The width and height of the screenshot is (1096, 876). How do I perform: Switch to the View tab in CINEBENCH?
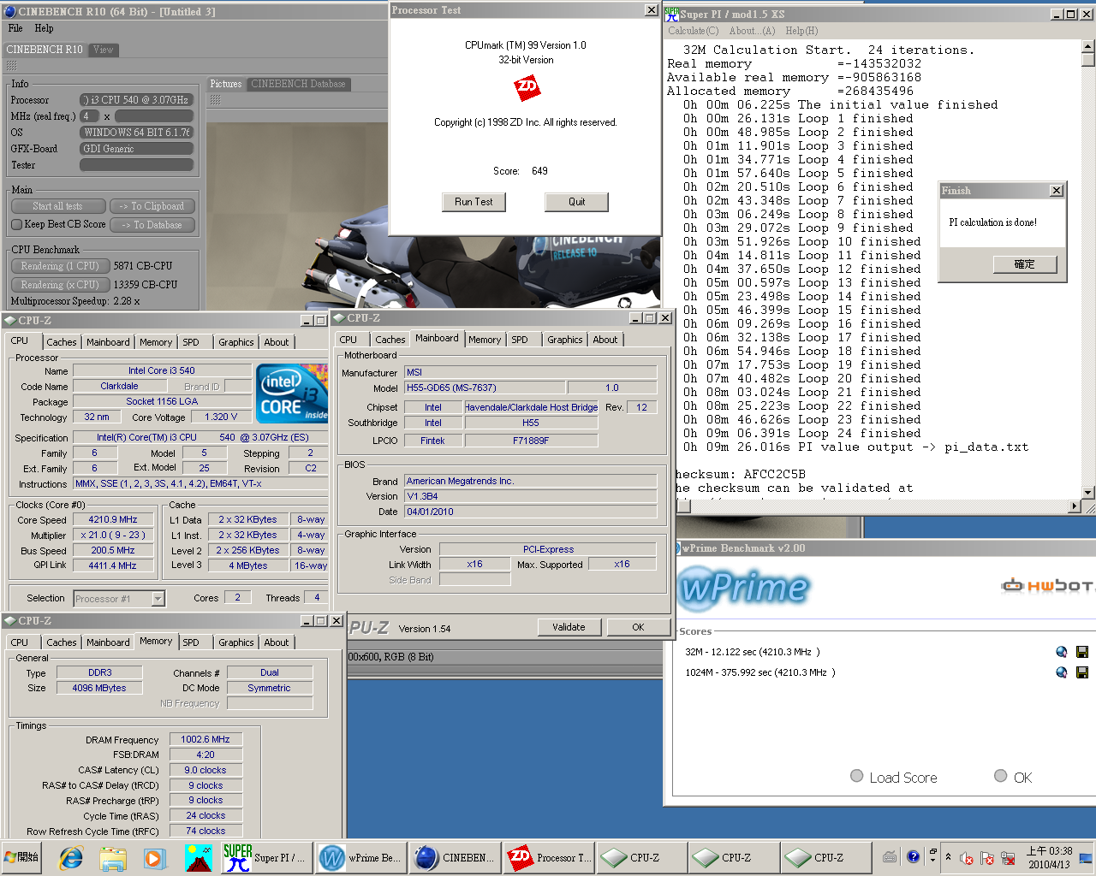click(x=103, y=50)
